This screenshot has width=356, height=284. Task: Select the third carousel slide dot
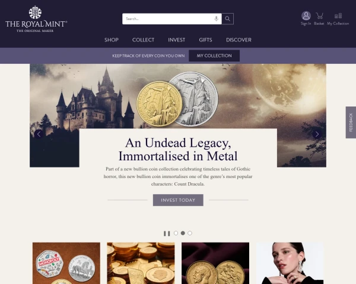click(x=190, y=233)
